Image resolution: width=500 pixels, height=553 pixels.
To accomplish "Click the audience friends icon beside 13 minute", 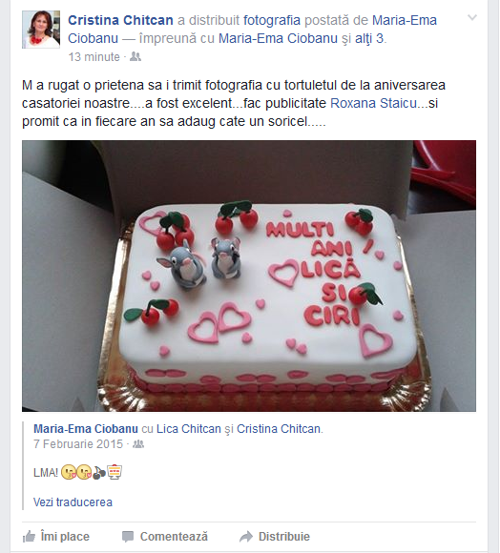I will pos(135,56).
